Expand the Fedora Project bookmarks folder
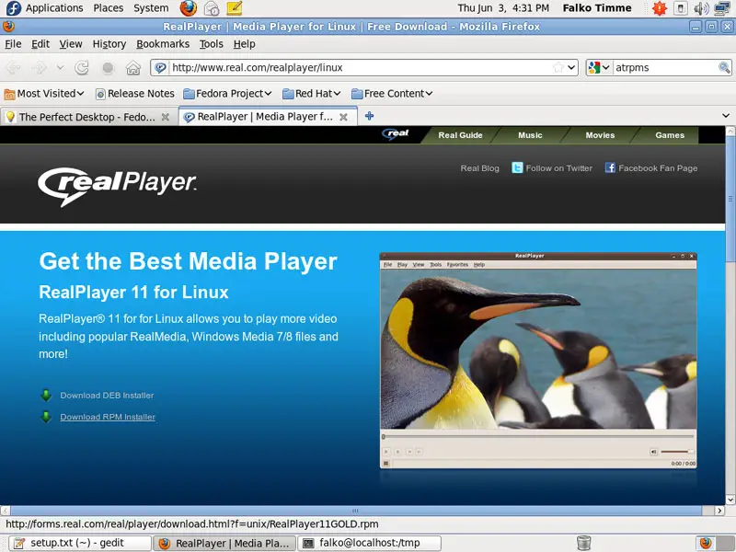Image resolution: width=736 pixels, height=552 pixels. pyautogui.click(x=227, y=94)
